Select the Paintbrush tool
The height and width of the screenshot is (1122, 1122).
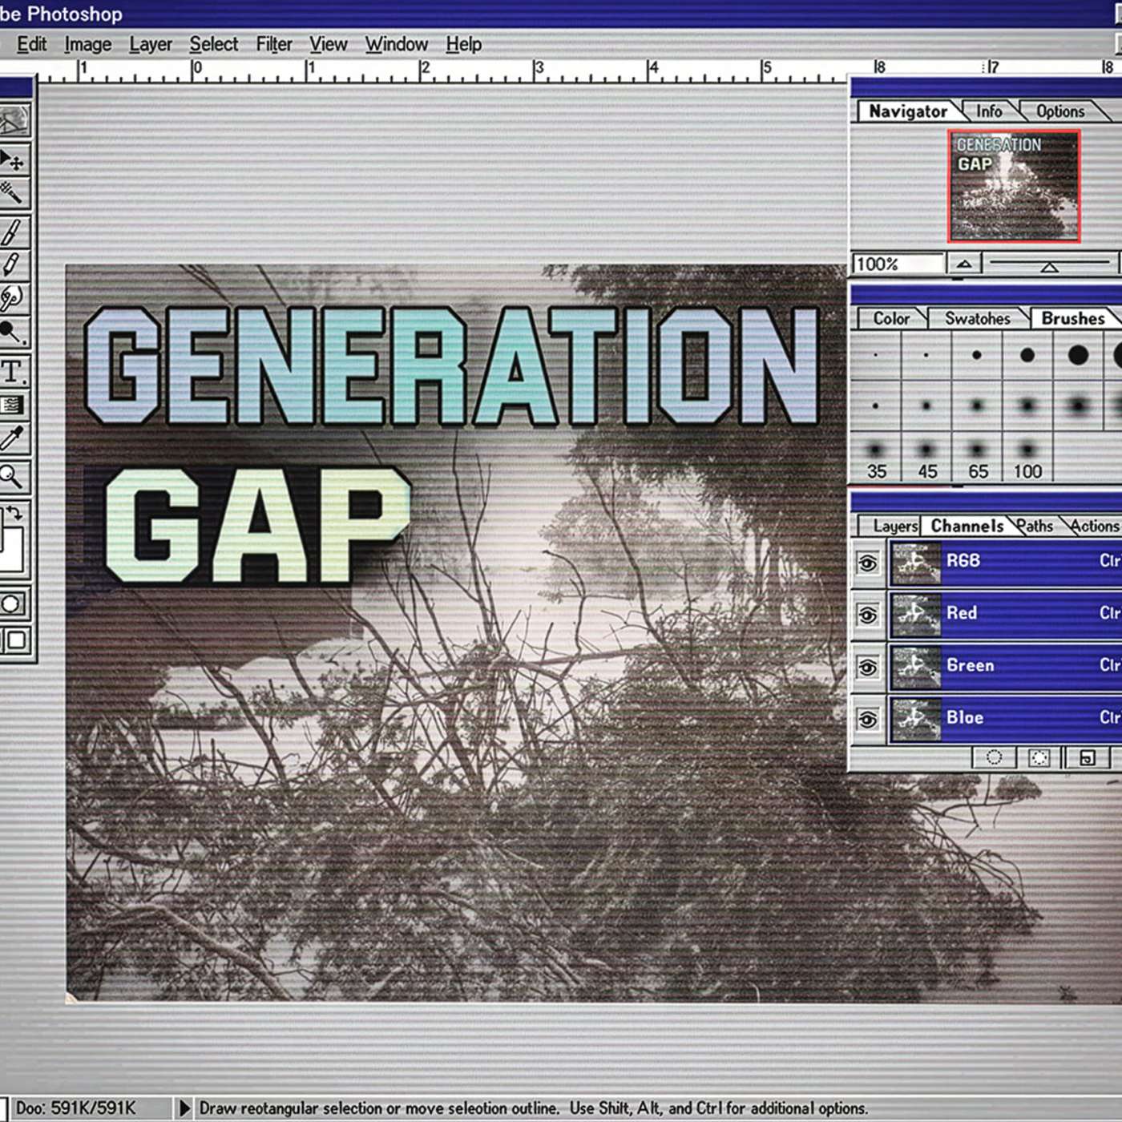tap(11, 232)
